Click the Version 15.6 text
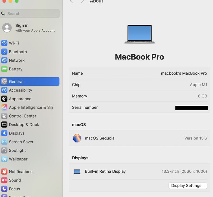This screenshot has width=213, height=197. pyautogui.click(x=196, y=138)
